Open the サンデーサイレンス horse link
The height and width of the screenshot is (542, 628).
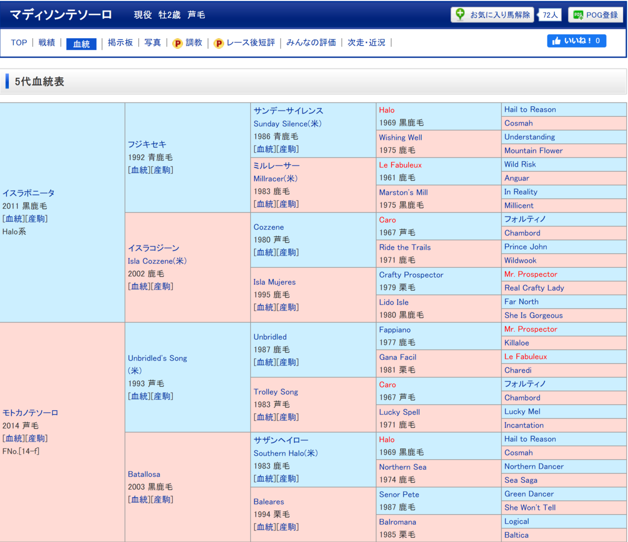click(x=288, y=111)
